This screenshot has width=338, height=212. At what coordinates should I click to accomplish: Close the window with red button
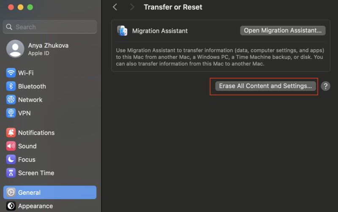coord(11,7)
